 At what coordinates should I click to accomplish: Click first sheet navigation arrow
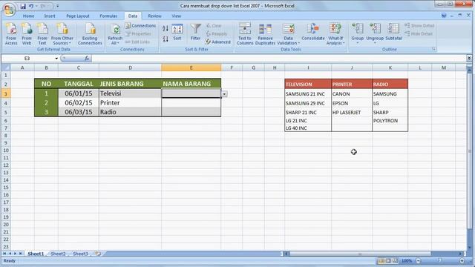pos(4,254)
